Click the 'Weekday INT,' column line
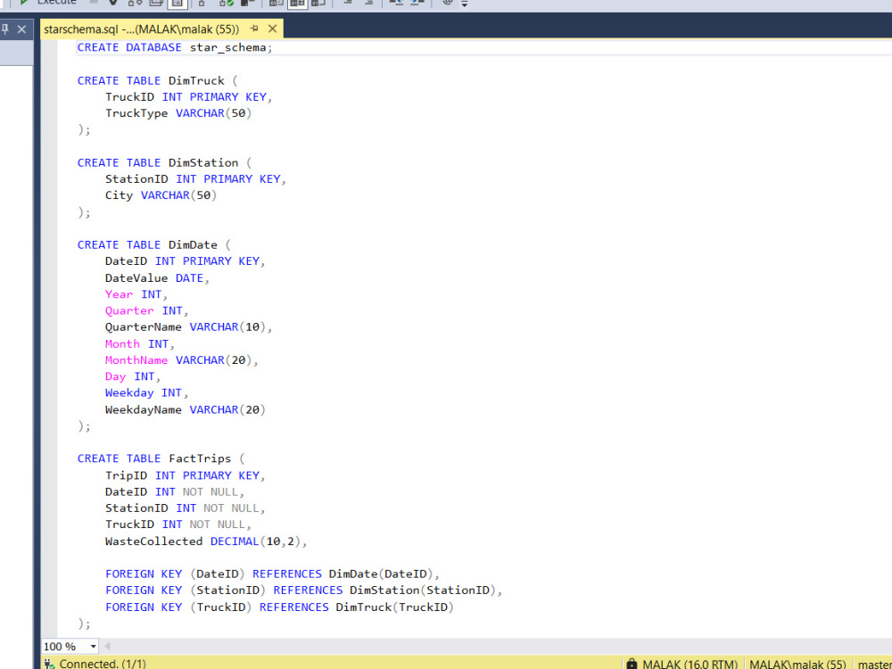This screenshot has width=892, height=669. point(147,393)
